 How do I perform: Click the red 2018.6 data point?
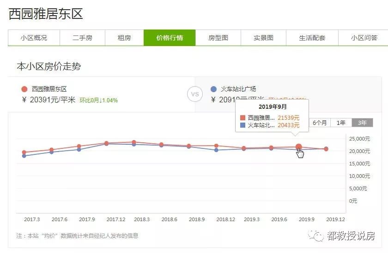[x=161, y=144]
